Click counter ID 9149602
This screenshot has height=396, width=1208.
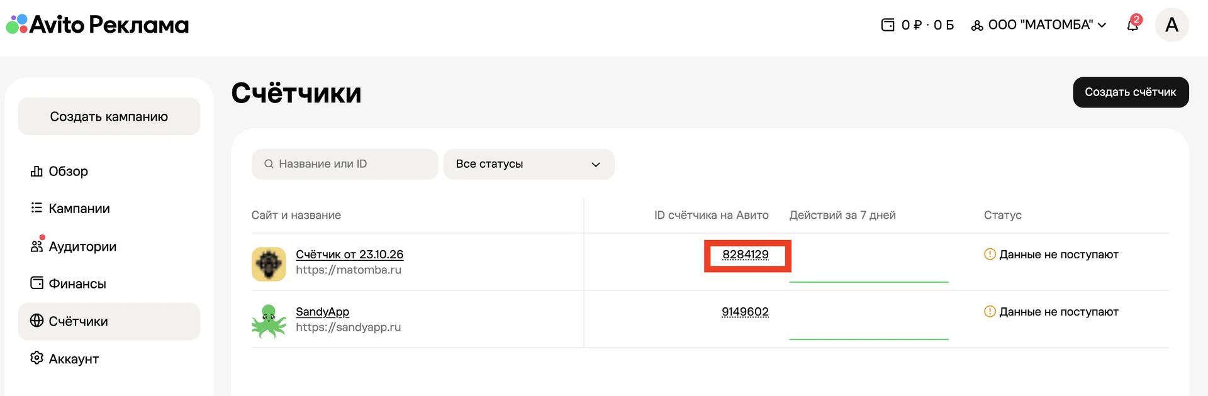745,311
